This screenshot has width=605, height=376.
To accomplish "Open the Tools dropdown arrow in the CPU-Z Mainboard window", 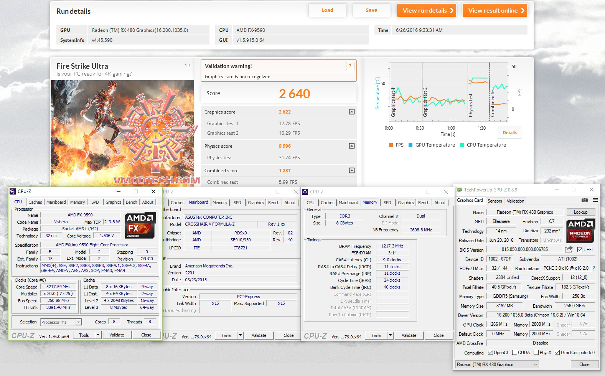I will (x=241, y=335).
